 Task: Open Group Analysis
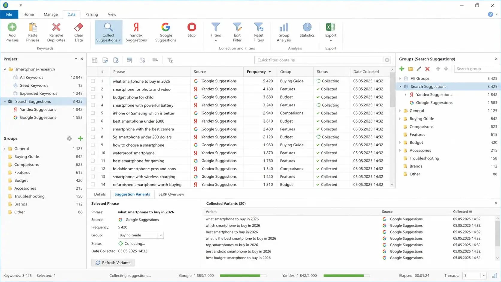pos(284,32)
